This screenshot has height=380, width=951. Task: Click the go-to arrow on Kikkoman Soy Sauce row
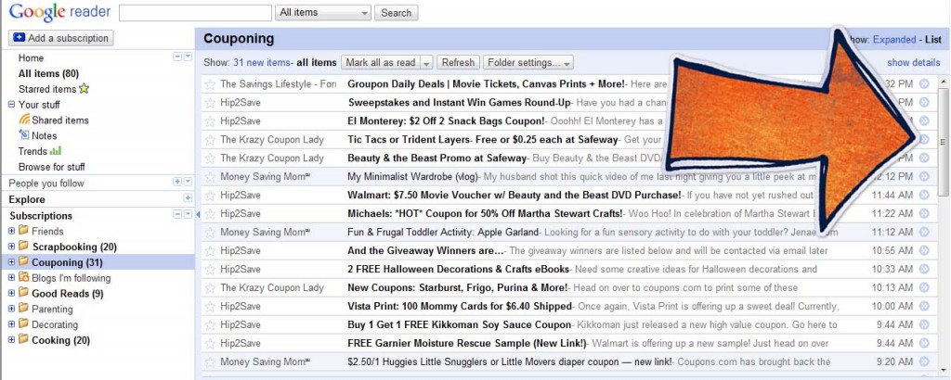pyautogui.click(x=924, y=325)
